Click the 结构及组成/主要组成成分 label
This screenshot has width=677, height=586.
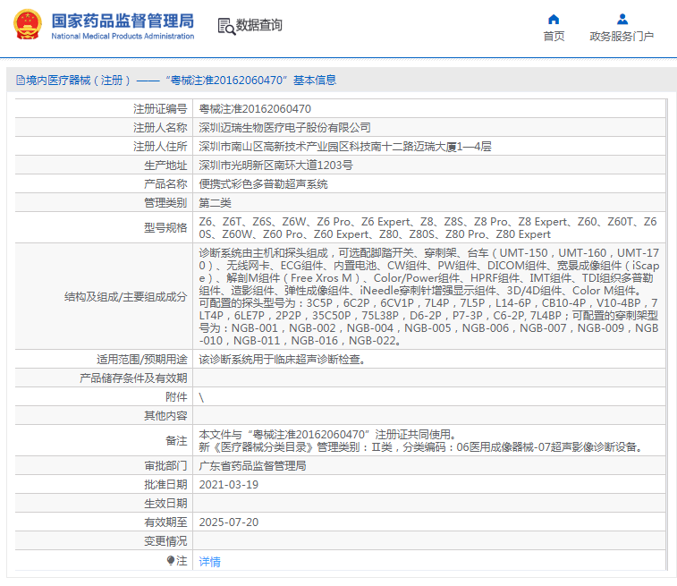[x=125, y=297]
